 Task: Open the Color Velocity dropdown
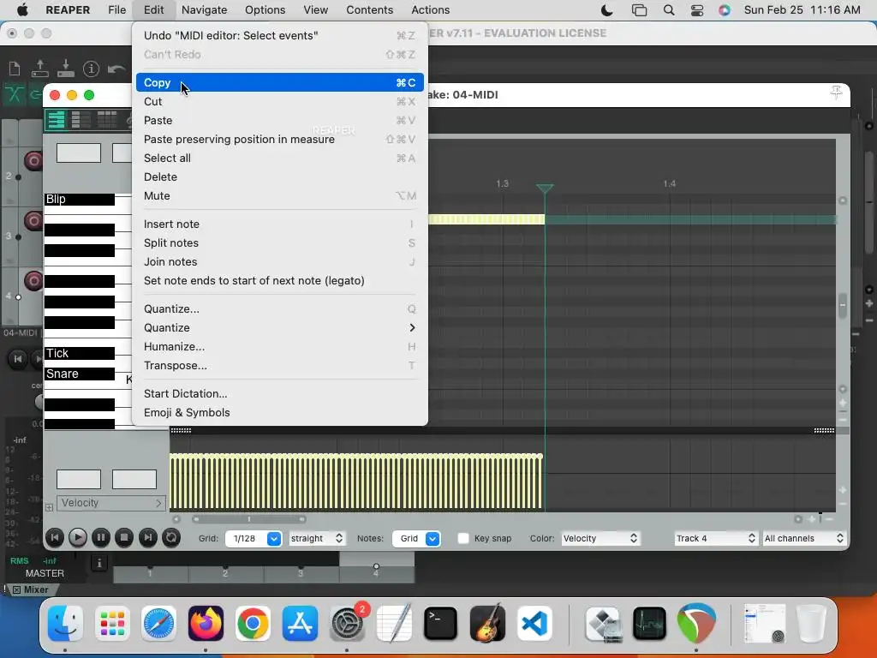pyautogui.click(x=600, y=538)
